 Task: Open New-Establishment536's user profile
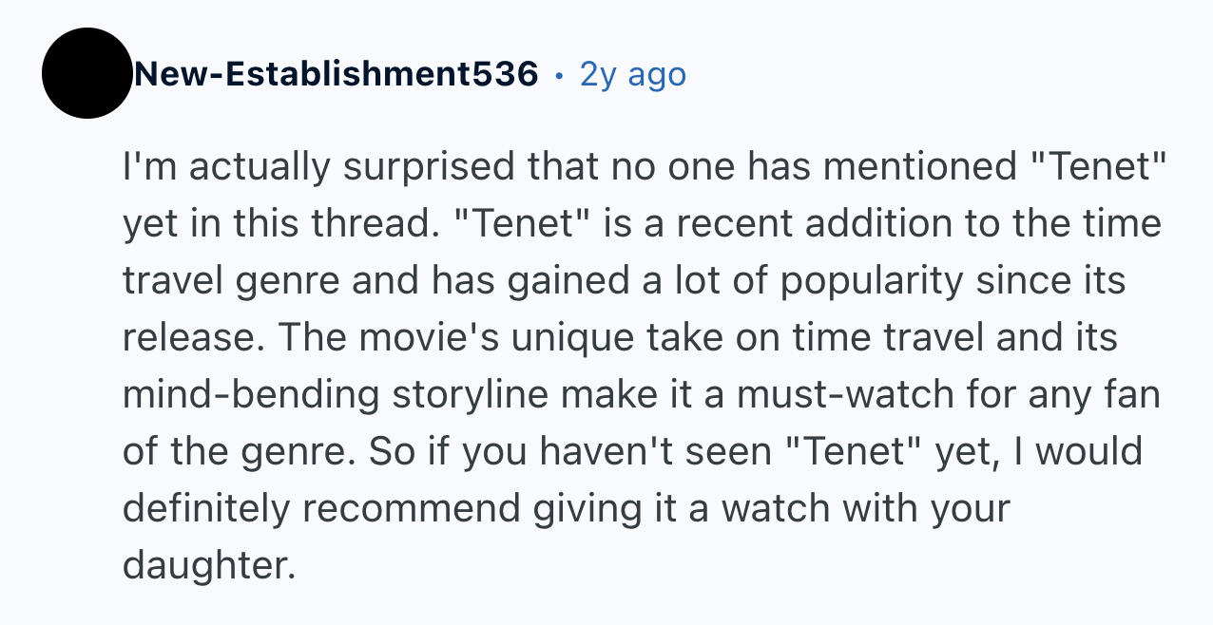coord(336,73)
